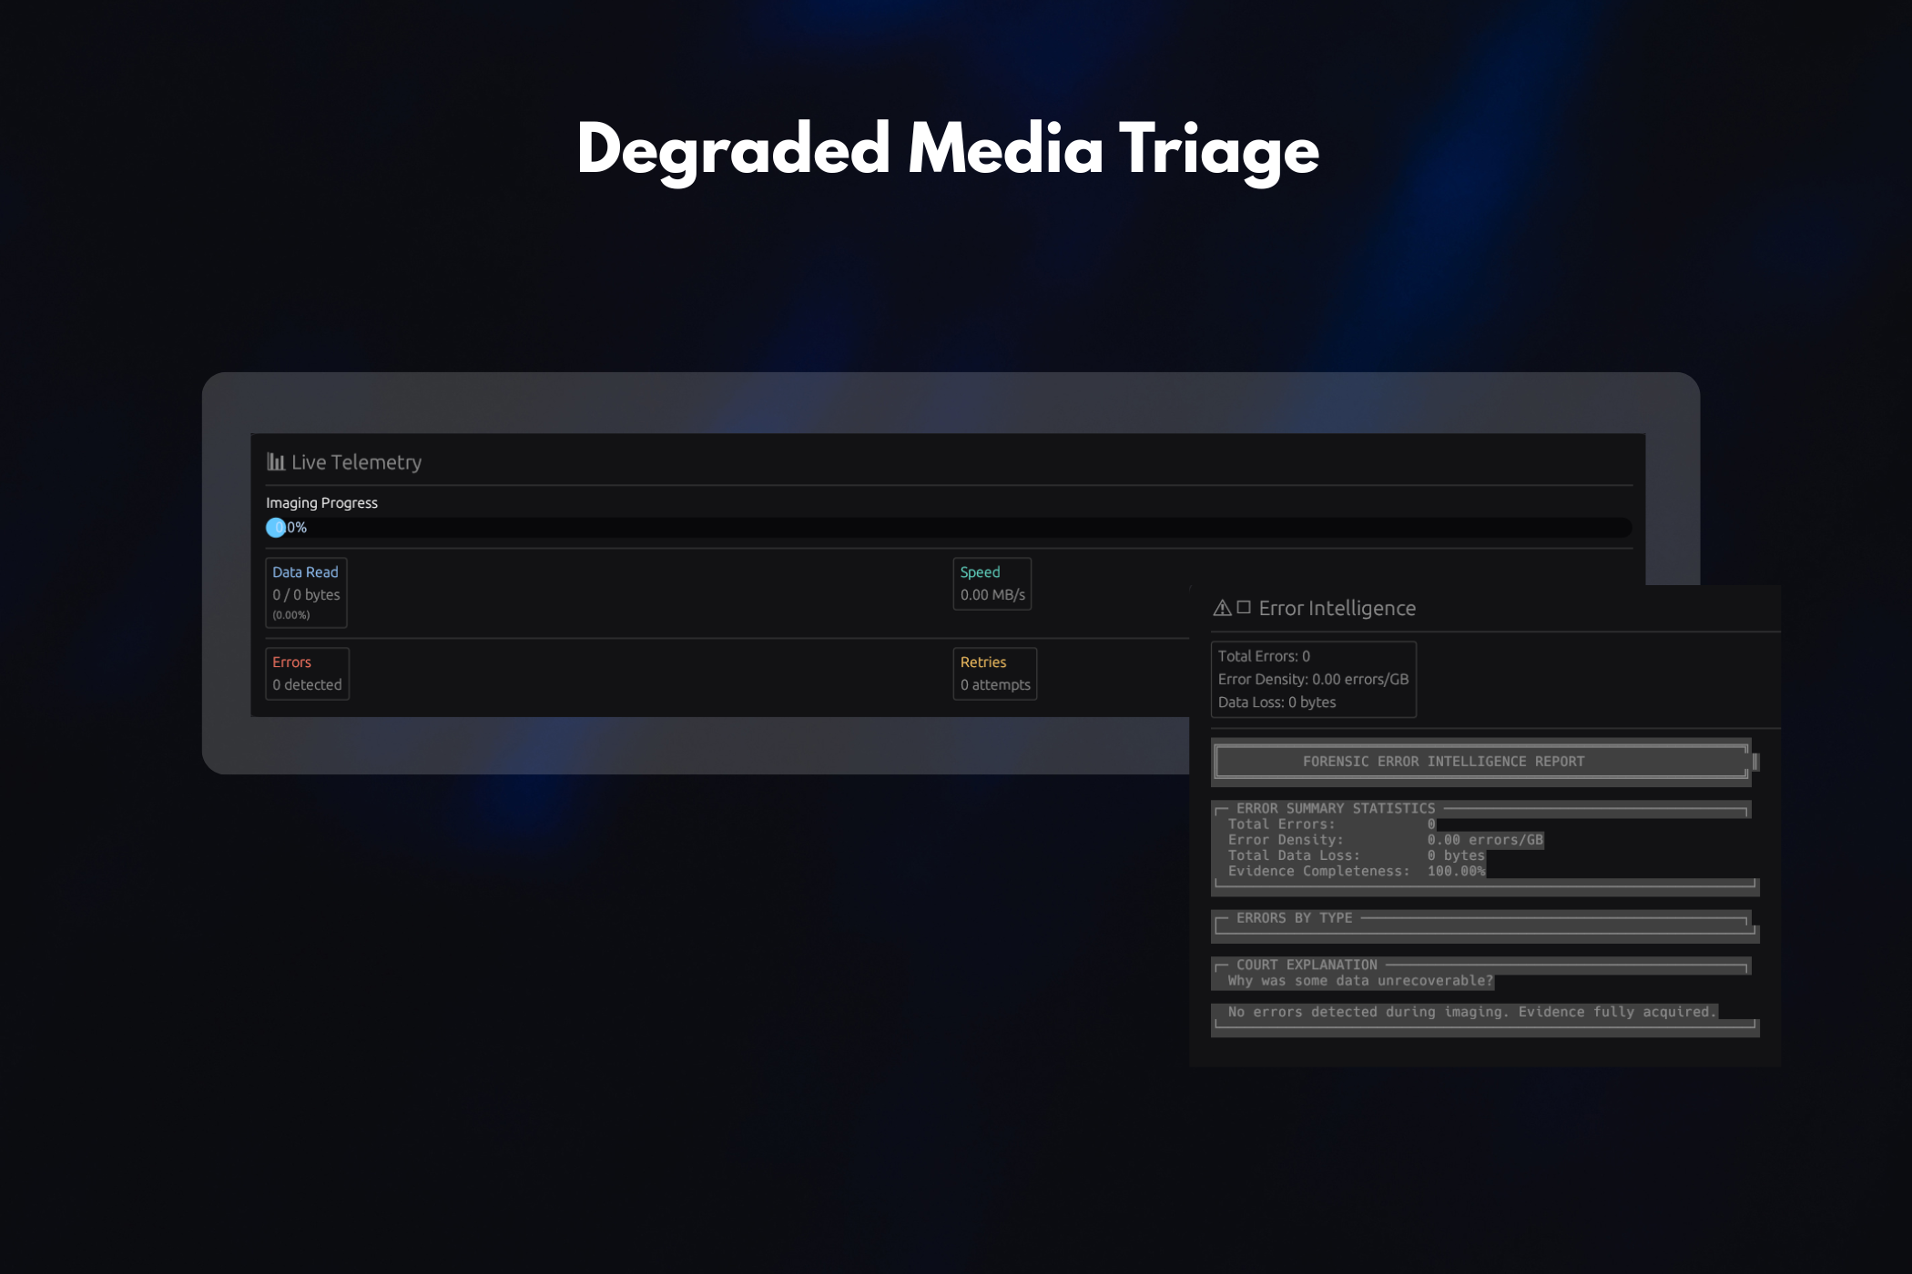The height and width of the screenshot is (1274, 1912).
Task: Click the Error Summary Statistics section heading
Action: click(1335, 808)
